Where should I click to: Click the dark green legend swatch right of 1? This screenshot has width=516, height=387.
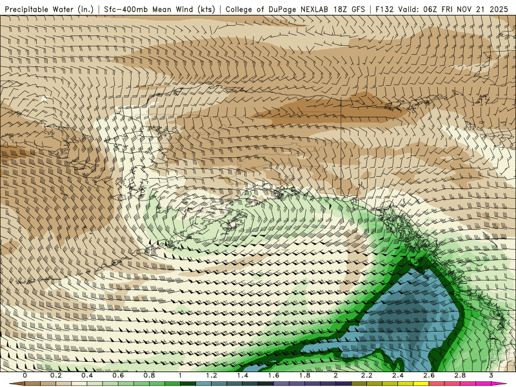point(188,383)
